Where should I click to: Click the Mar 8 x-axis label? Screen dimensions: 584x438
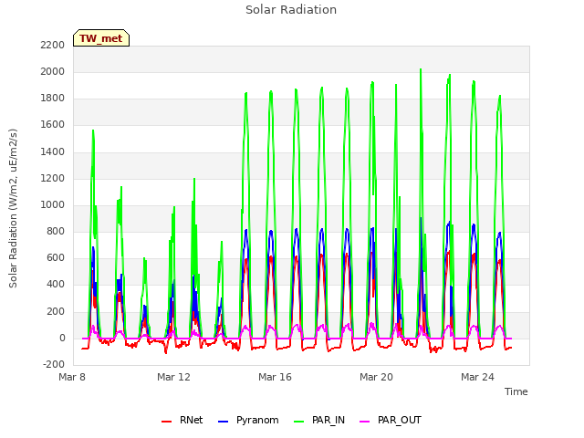(72, 377)
